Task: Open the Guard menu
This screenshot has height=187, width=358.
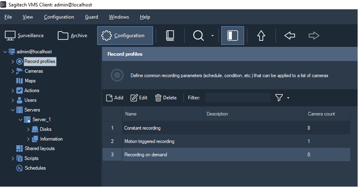Action: 91,17
